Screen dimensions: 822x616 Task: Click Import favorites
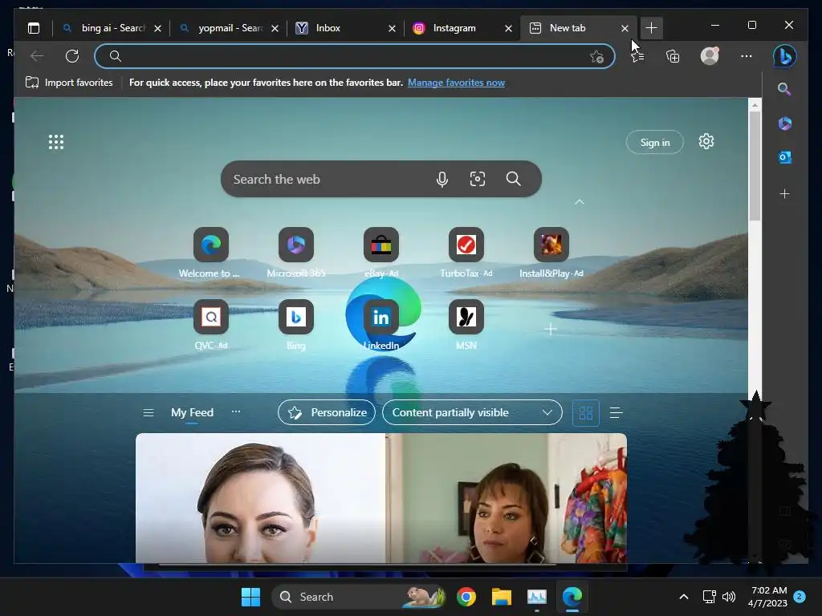(x=69, y=83)
